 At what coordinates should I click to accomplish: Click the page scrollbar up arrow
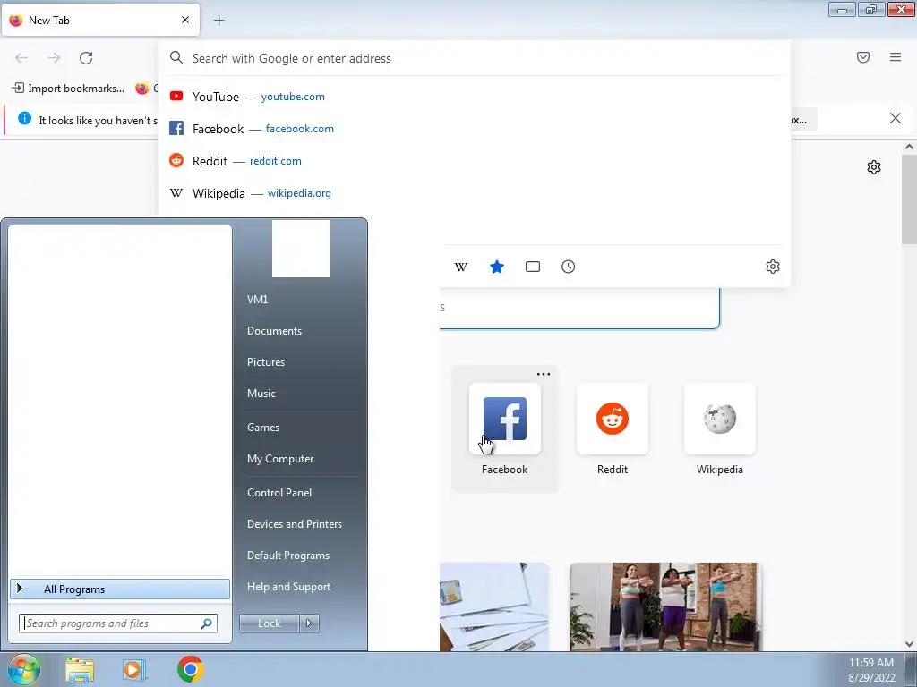coord(909,147)
